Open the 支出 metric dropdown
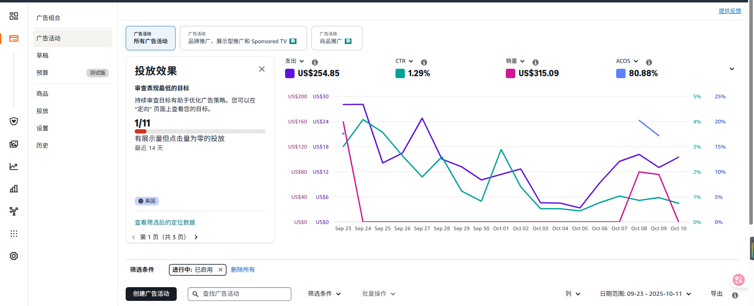Image resolution: width=754 pixels, height=306 pixels. pyautogui.click(x=295, y=61)
